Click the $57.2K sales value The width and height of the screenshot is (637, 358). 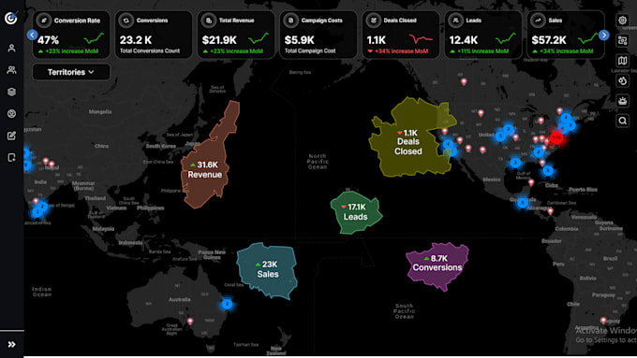tap(549, 40)
